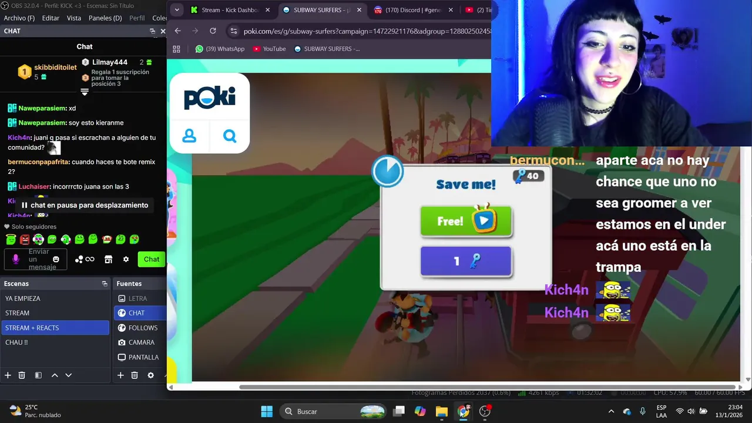This screenshot has width=752, height=423.
Task: Select the FOLLOWS source
Action: tap(140, 328)
